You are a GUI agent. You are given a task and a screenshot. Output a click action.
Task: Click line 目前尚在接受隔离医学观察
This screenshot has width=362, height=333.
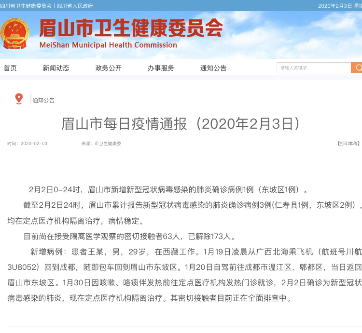[x=129, y=236]
